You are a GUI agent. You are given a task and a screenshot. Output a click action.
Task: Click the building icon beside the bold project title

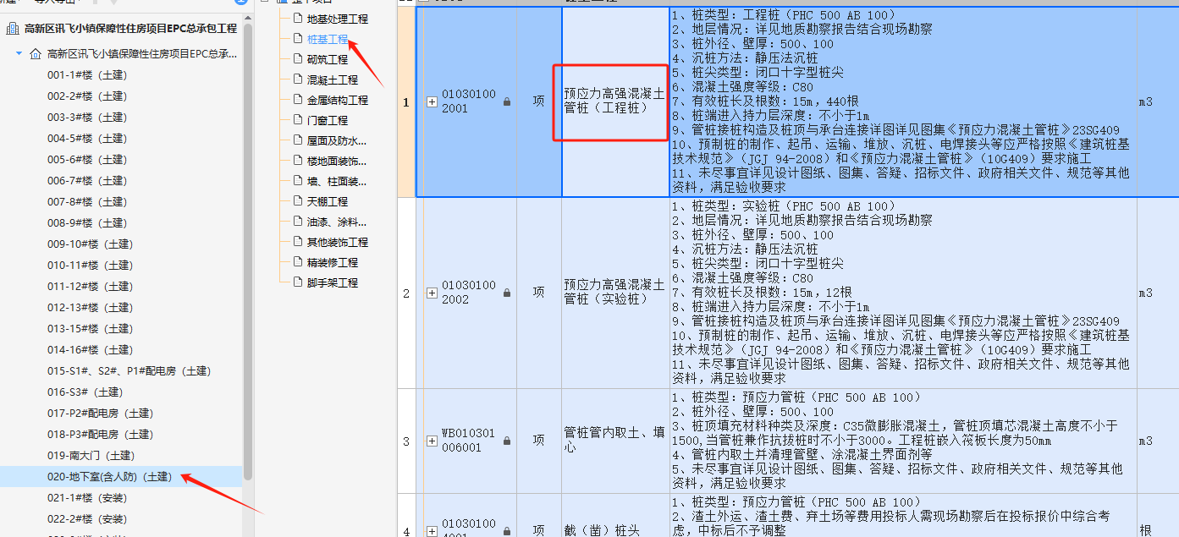pyautogui.click(x=13, y=29)
